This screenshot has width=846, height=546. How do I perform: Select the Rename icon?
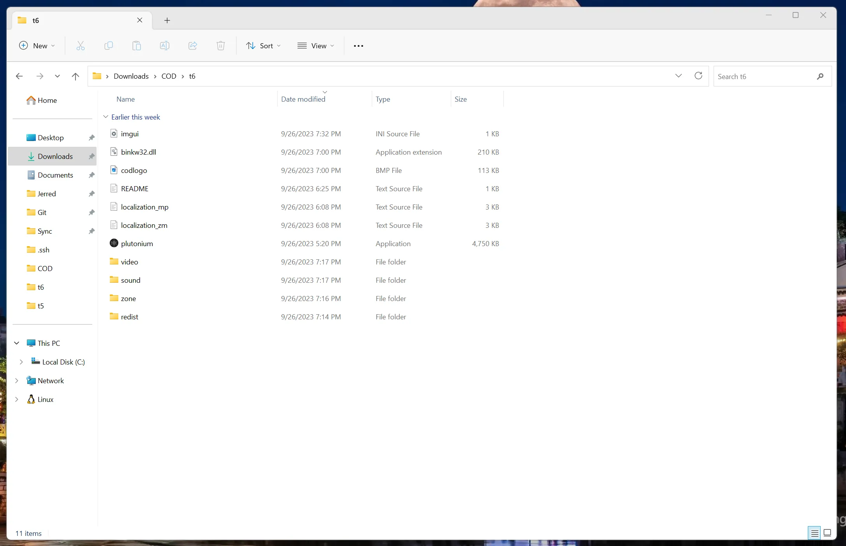(164, 46)
